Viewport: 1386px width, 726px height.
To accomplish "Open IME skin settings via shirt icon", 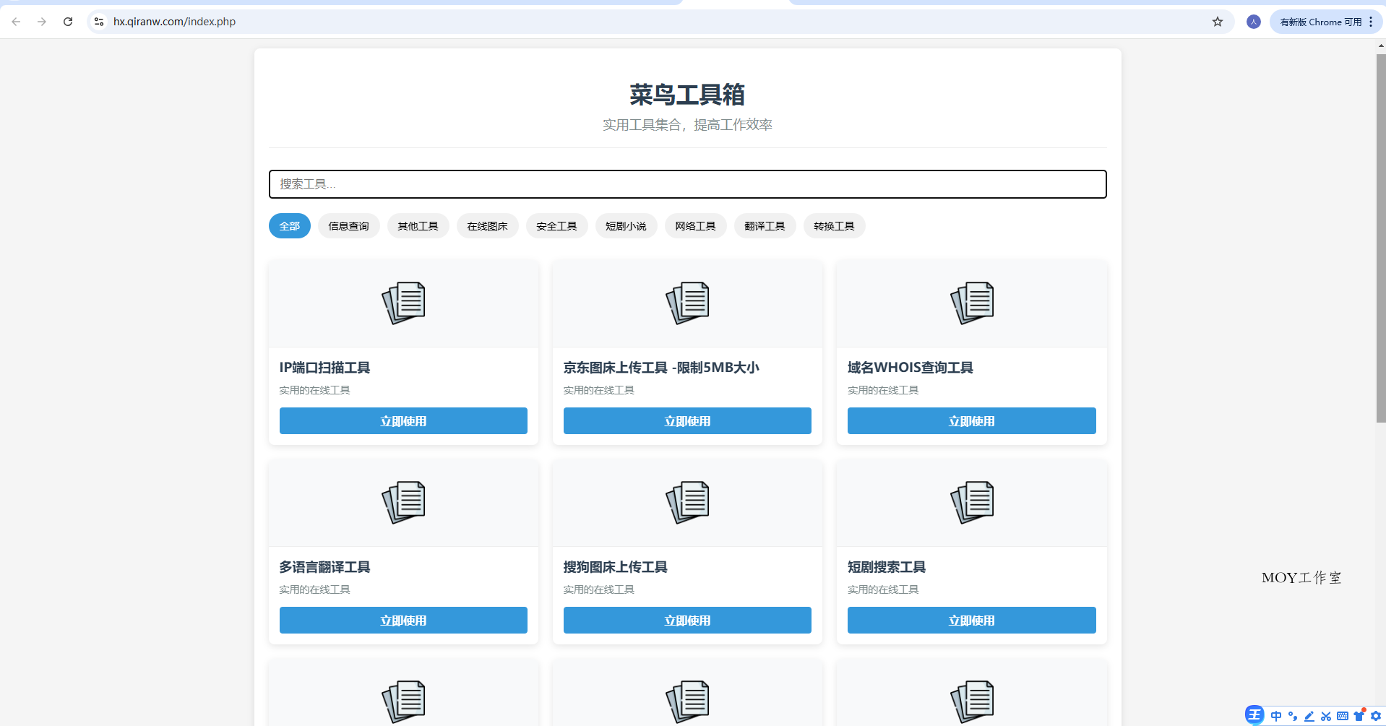I will click(1361, 716).
